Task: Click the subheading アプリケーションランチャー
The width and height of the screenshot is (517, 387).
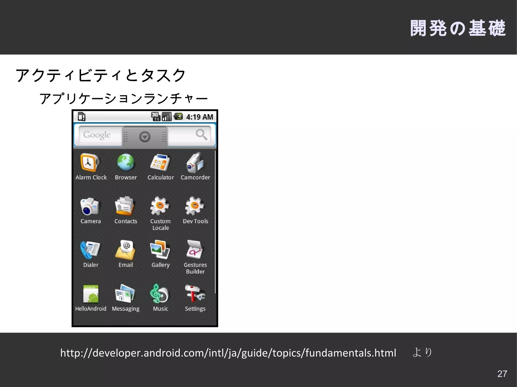Action: tap(124, 99)
